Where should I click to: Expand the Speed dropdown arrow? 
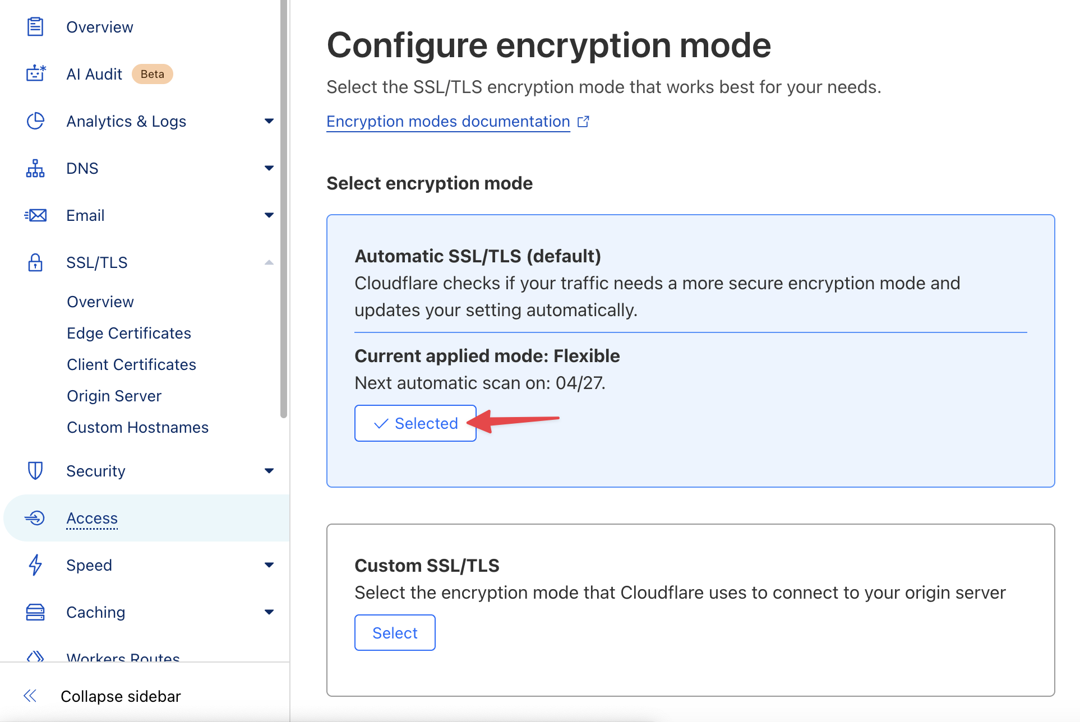(269, 565)
